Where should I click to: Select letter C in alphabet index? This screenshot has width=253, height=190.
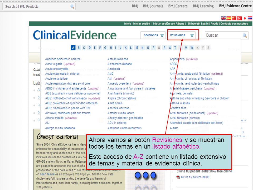click(84, 48)
